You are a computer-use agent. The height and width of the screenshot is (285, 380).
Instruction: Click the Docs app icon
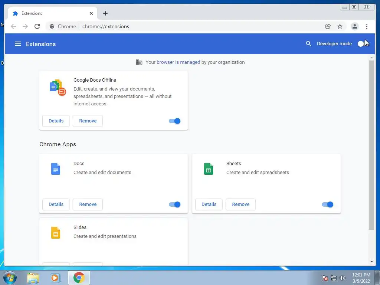click(56, 169)
